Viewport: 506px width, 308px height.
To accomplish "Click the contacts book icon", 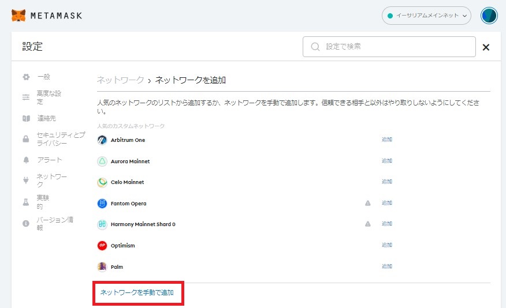I will [26, 119].
